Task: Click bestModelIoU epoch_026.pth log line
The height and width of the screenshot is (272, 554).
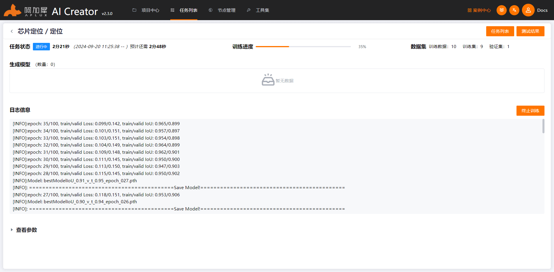Action: (75, 202)
